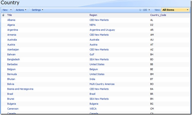This screenshot has height=115, width=192.
Task: Click CEE New Markets in Azerbaijan row
Action: pos(99,49)
